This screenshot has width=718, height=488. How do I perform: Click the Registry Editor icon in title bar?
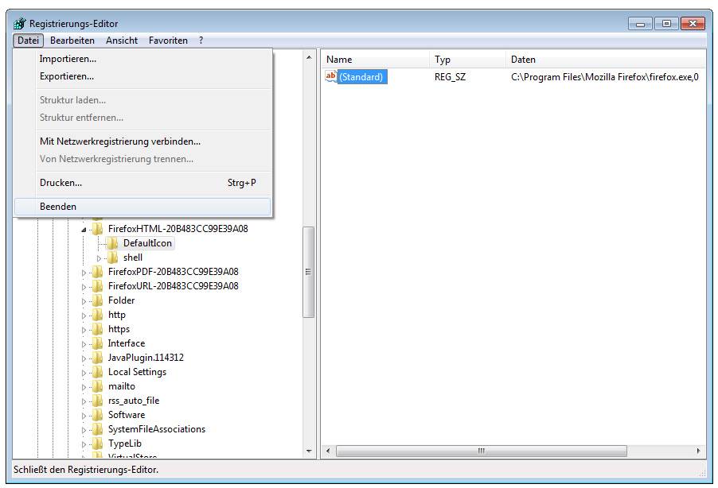[19, 24]
